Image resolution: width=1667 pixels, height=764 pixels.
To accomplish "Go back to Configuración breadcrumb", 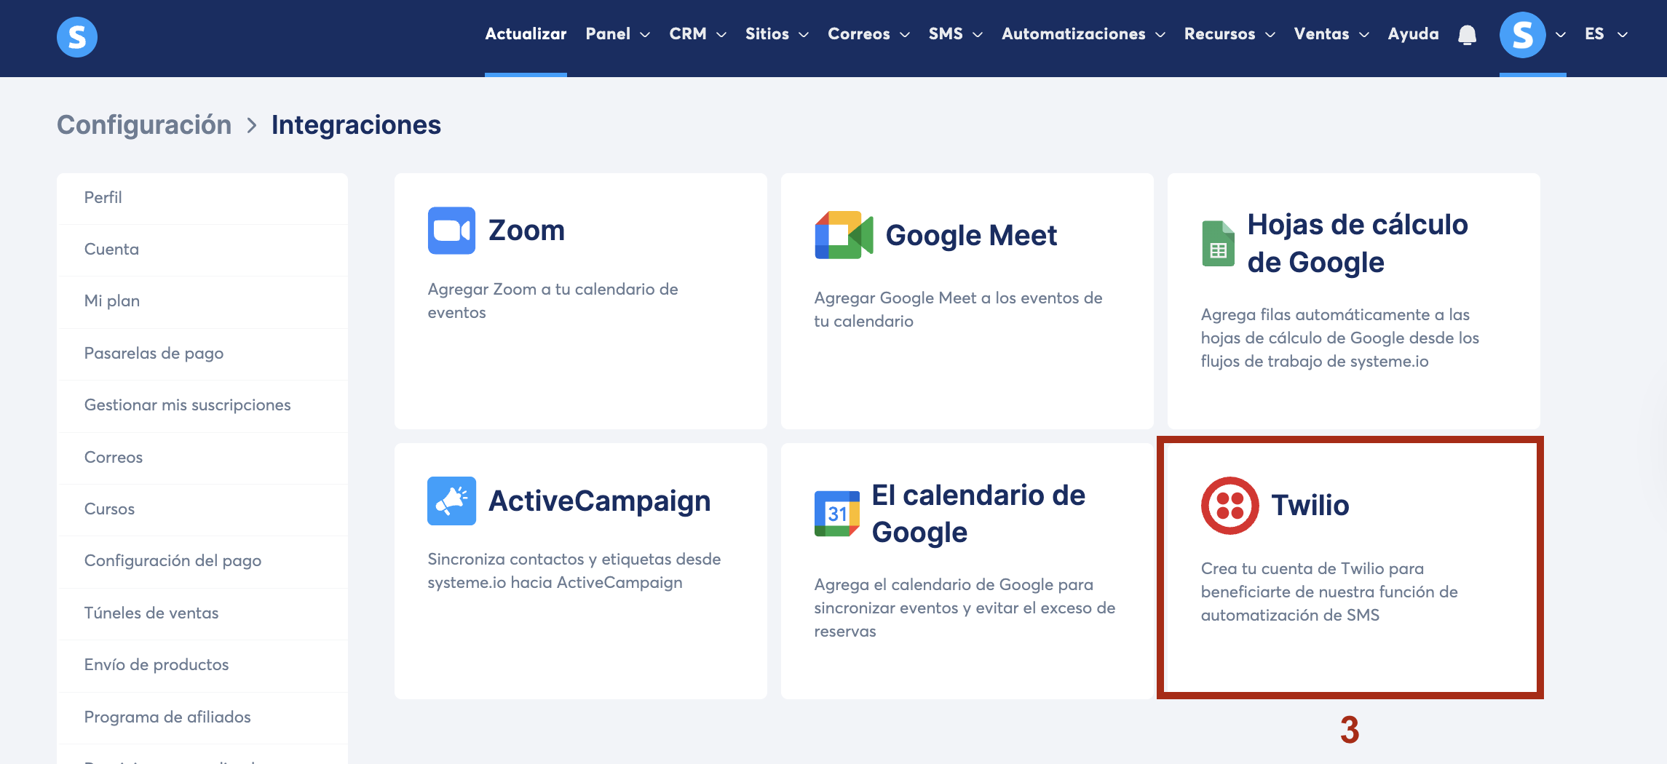I will click(144, 125).
